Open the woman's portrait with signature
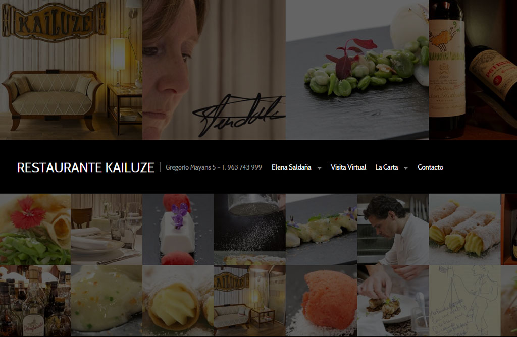The height and width of the screenshot is (337, 517). click(214, 70)
